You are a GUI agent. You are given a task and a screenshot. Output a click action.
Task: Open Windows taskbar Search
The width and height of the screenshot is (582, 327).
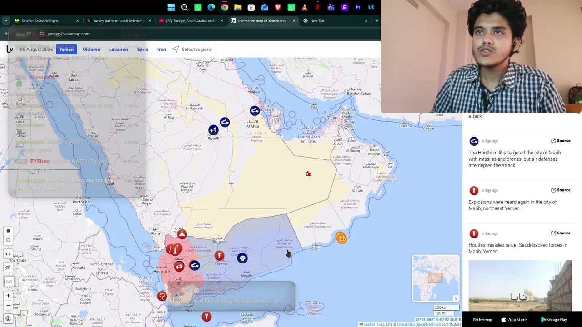185,7
